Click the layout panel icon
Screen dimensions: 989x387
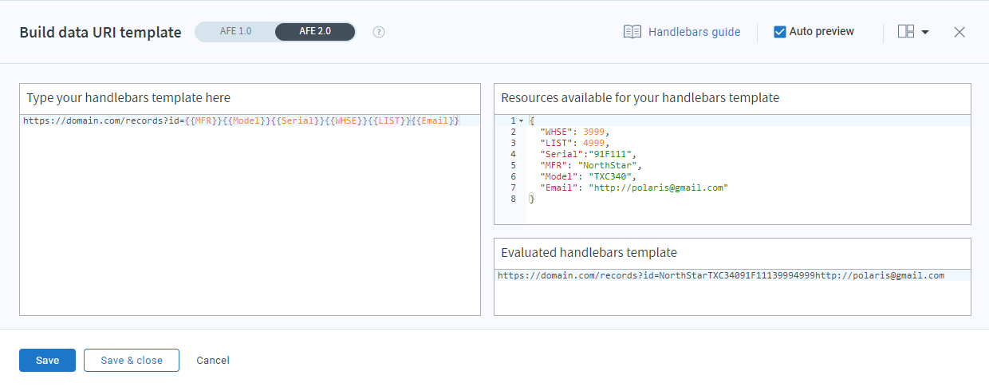905,32
